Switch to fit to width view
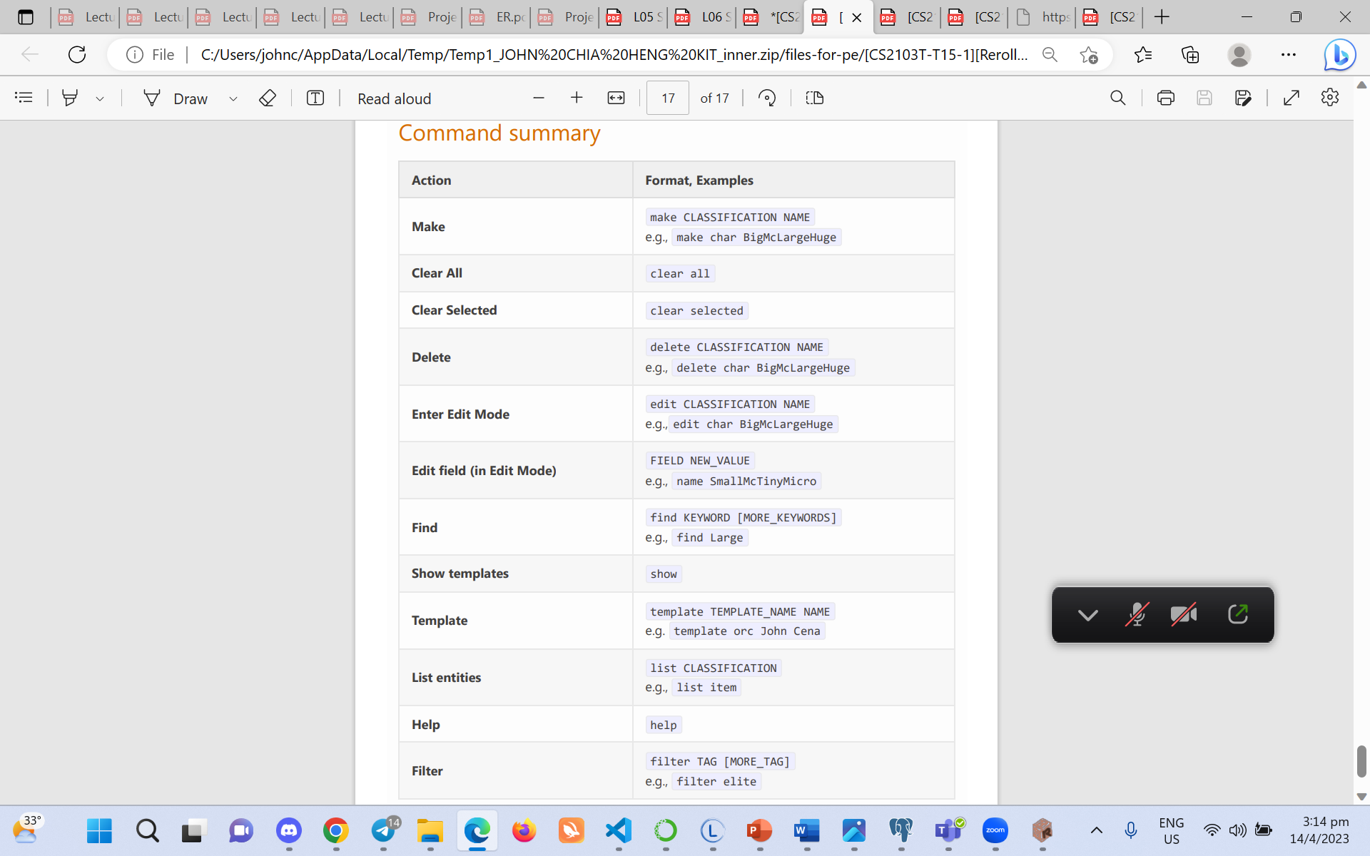1370x856 pixels. click(x=616, y=98)
